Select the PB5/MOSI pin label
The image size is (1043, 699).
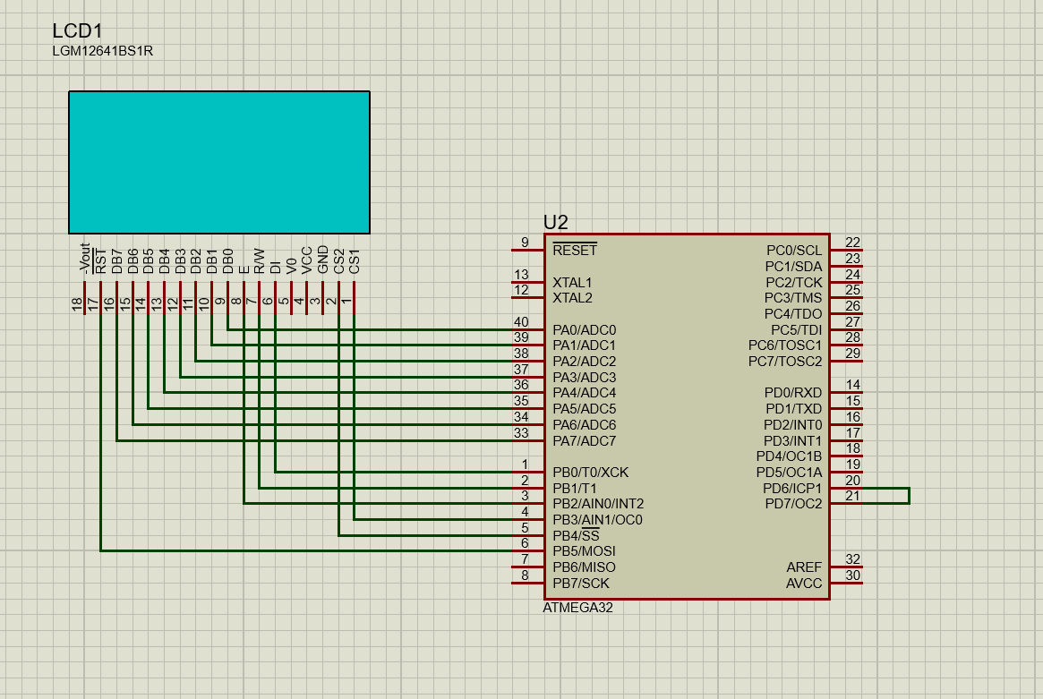(x=584, y=550)
